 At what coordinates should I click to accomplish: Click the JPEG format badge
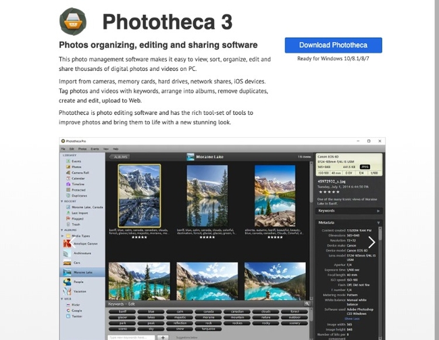point(365,167)
